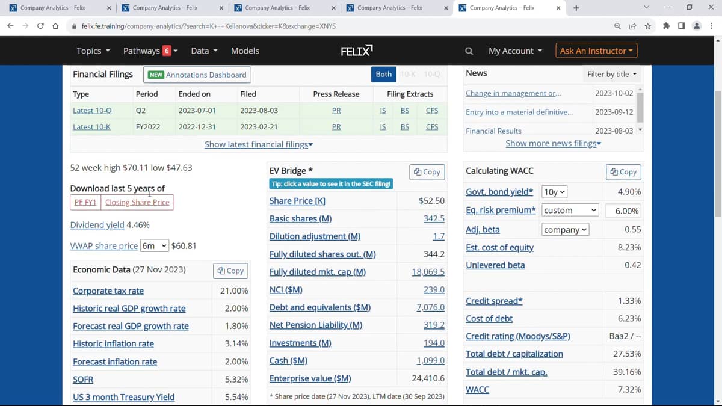
Task: Open the Latest 10-Q filing link
Action: coord(92,111)
